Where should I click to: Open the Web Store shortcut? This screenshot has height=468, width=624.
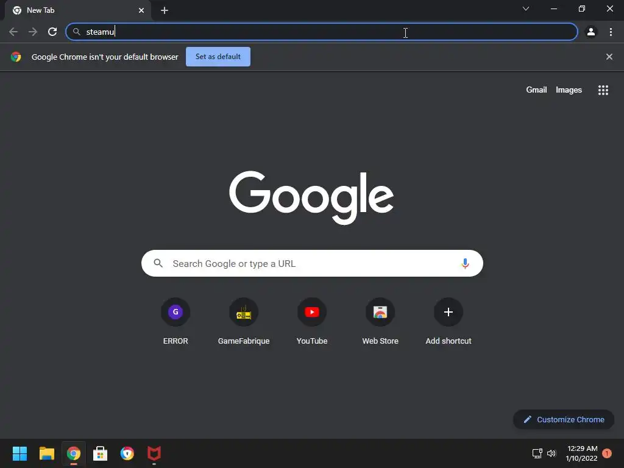pyautogui.click(x=380, y=322)
